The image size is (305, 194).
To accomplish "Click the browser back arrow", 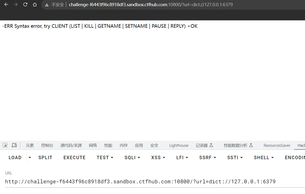I will click(6, 5).
